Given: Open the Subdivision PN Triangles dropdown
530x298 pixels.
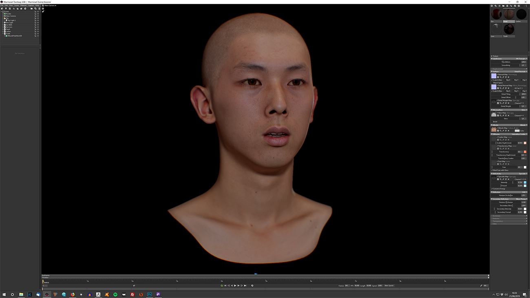Looking at the screenshot, I should pyautogui.click(x=521, y=59).
